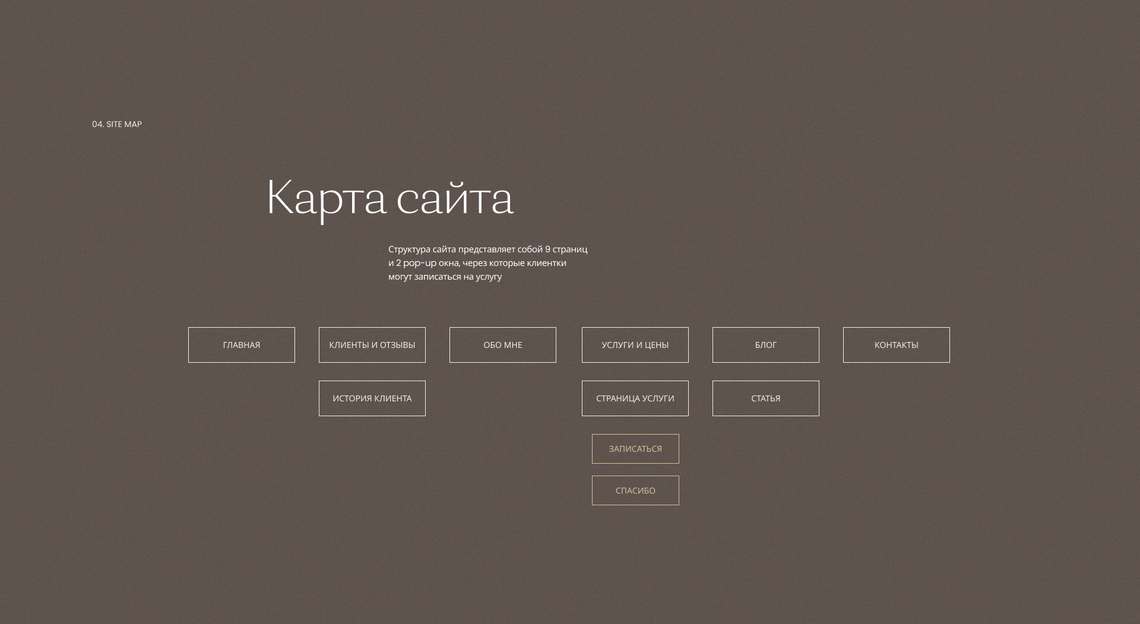Click the СТАТЬЯ subpage box
This screenshot has height=624, width=1140.
pyautogui.click(x=765, y=398)
